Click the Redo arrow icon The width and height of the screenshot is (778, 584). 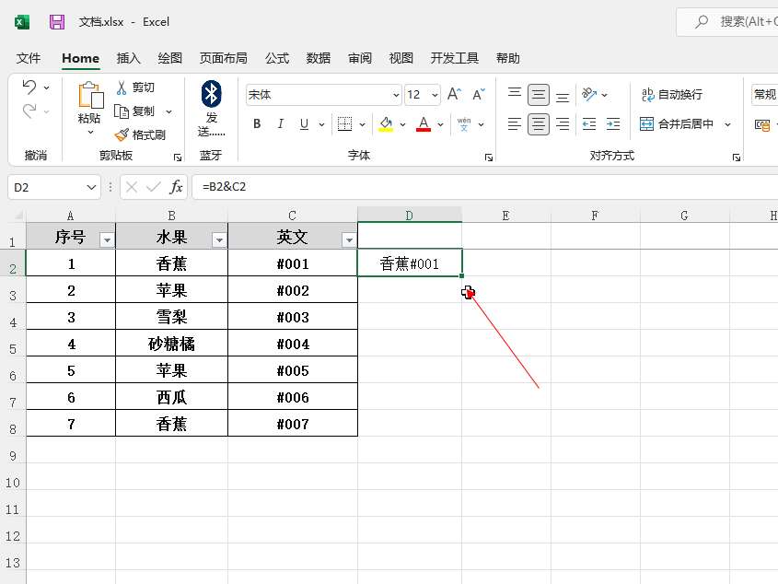pyautogui.click(x=29, y=111)
